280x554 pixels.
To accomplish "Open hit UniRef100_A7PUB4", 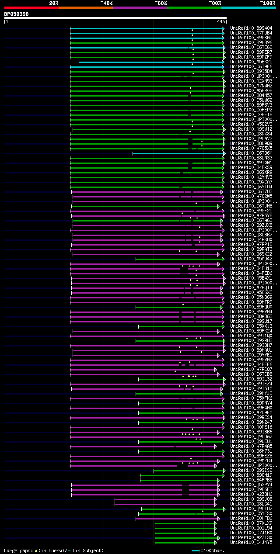I will tap(251, 33).
